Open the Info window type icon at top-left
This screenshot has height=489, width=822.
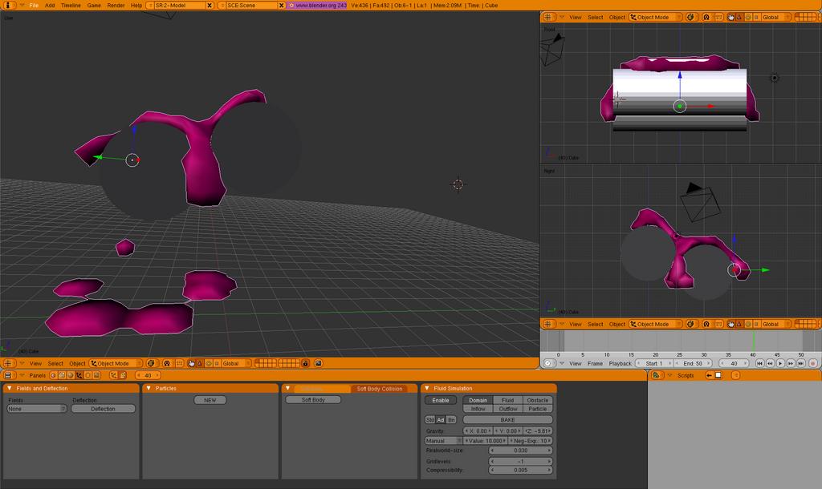10,6
